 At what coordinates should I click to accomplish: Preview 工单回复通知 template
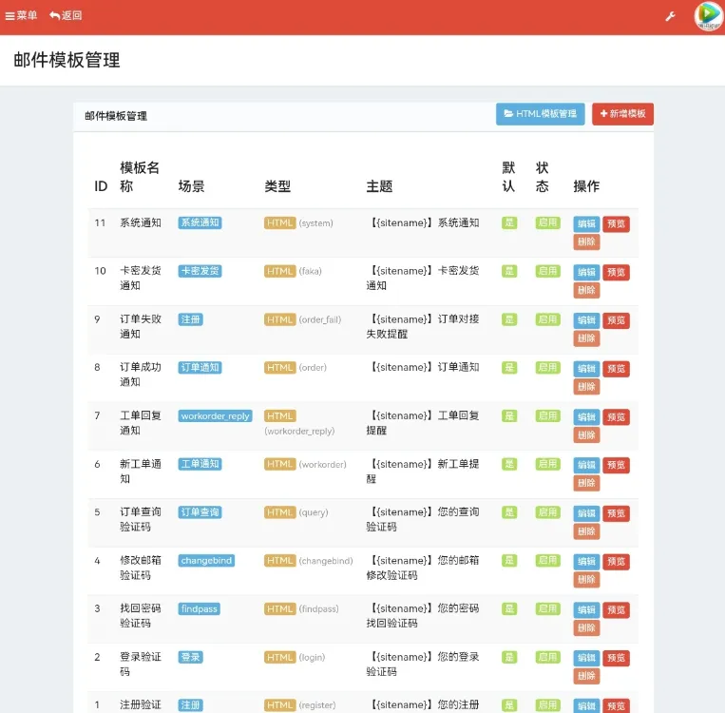[616, 417]
